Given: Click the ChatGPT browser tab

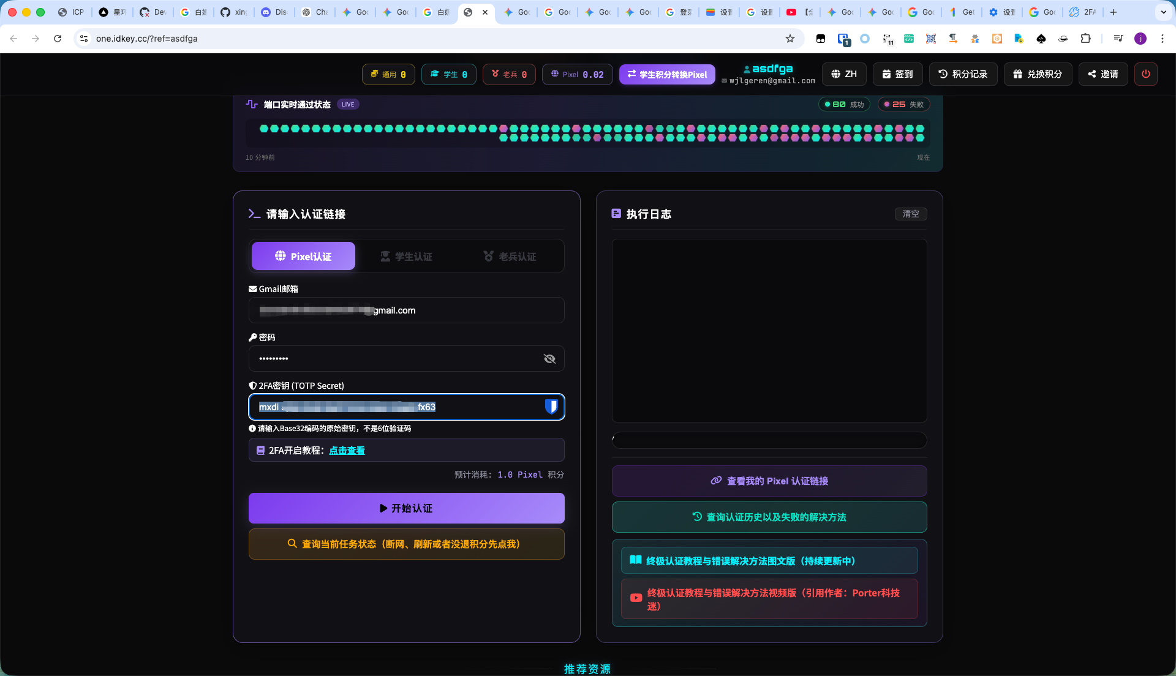Looking at the screenshot, I should point(315,12).
